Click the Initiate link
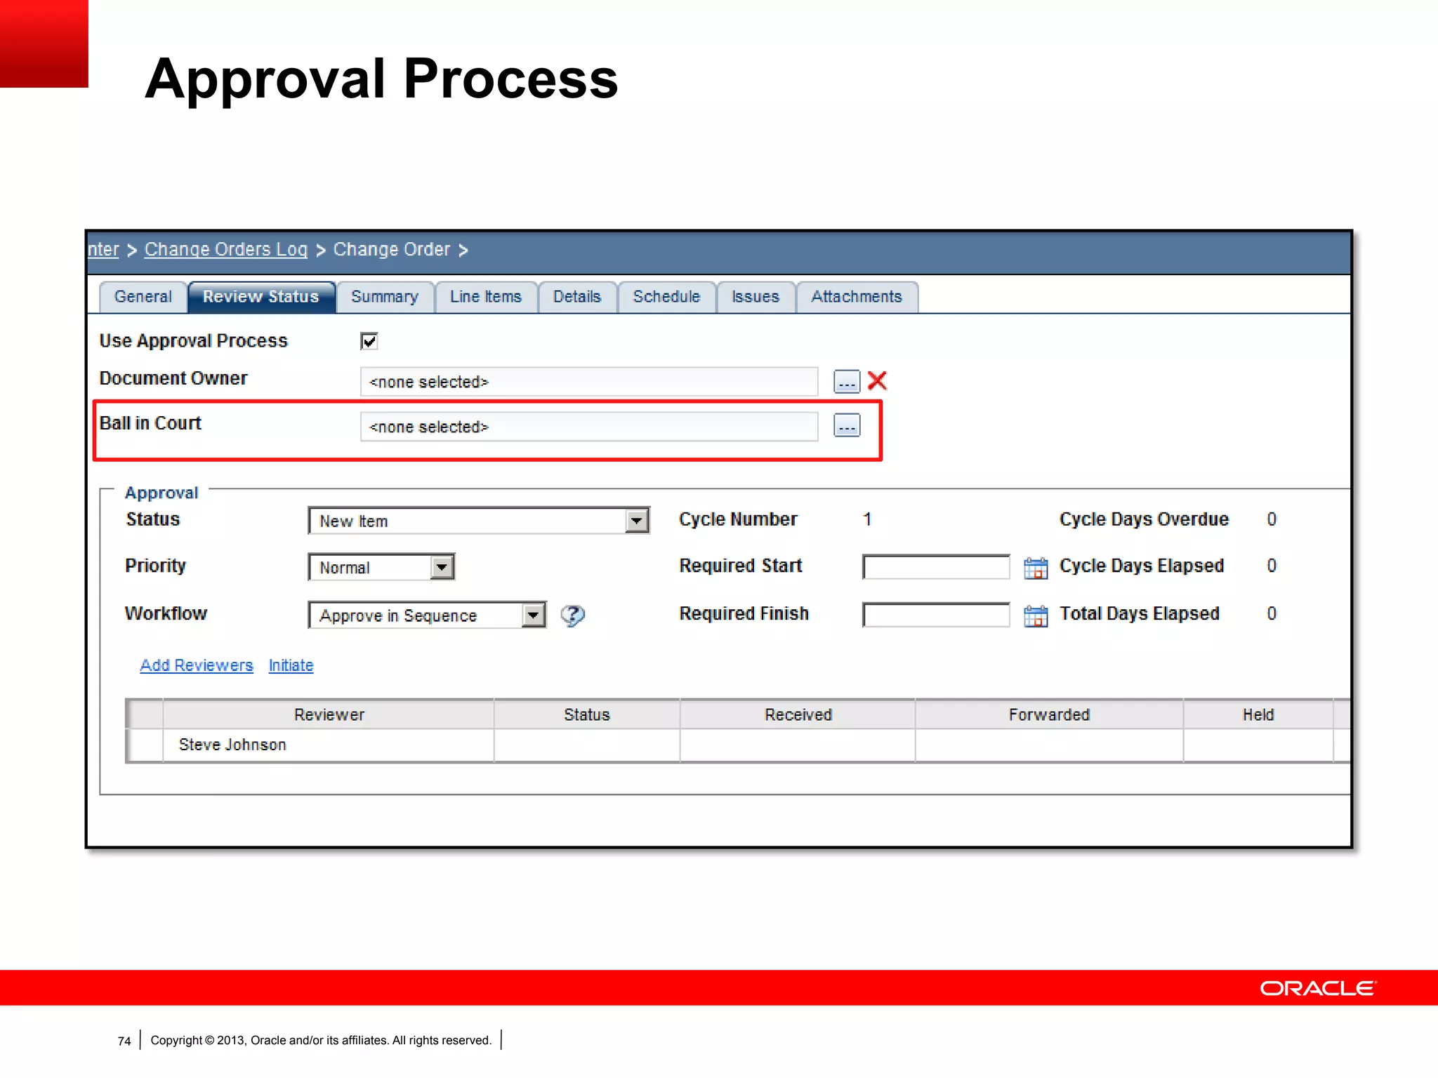This screenshot has width=1438, height=1078. (291, 665)
